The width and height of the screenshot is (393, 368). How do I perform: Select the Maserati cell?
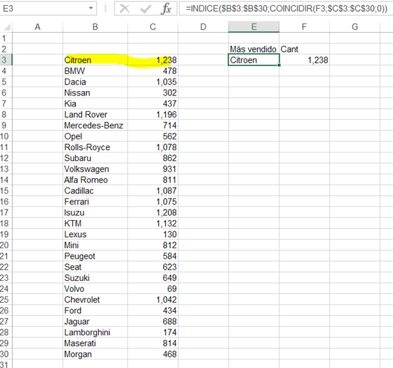pyautogui.click(x=95, y=343)
